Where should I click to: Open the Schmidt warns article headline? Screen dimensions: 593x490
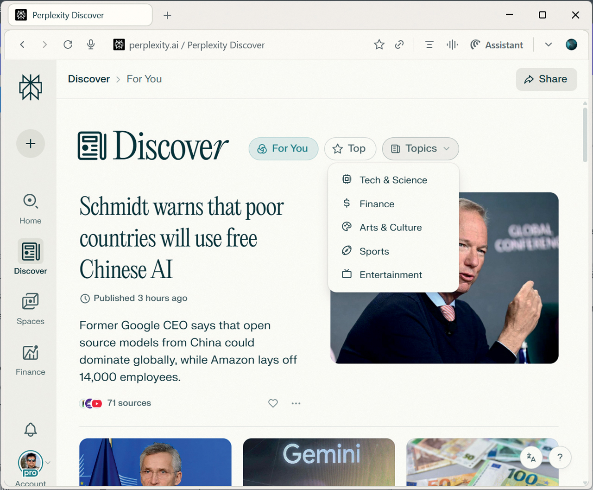tap(181, 238)
